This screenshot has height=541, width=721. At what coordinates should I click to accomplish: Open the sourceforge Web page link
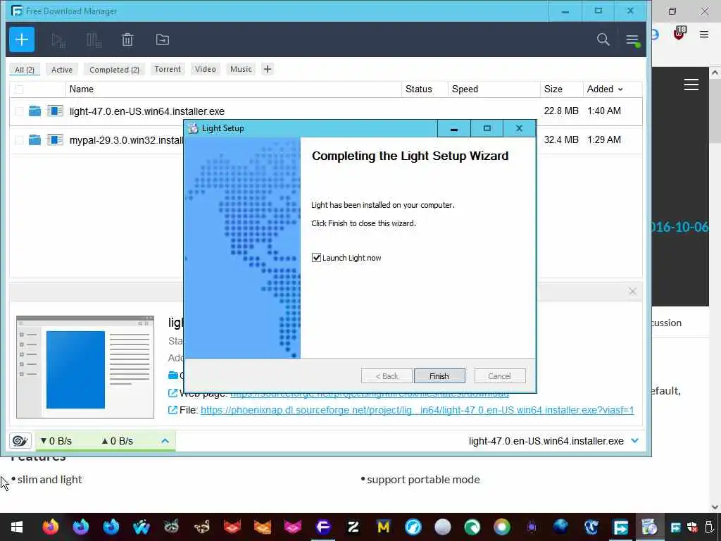[369, 394]
